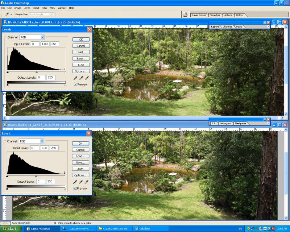The image size is (290, 232).
Task: Pick the white point eyedropper in upper Levels
Action: [87, 78]
